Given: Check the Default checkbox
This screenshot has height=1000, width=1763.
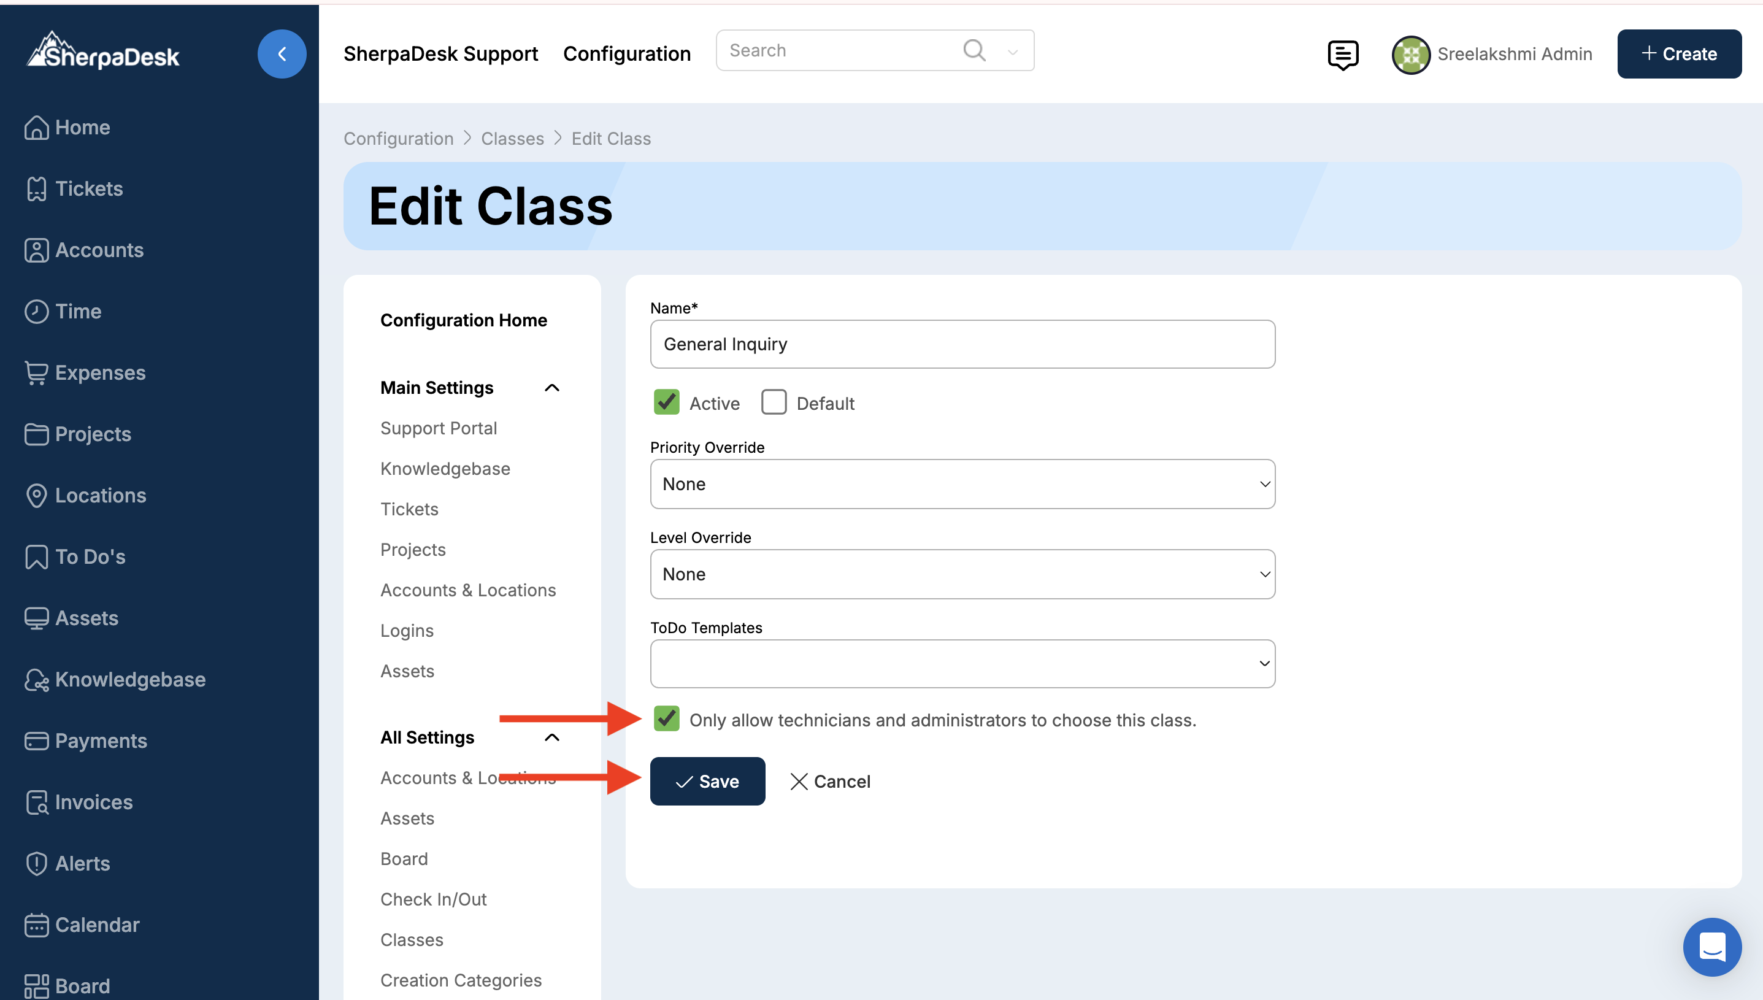Looking at the screenshot, I should (774, 402).
